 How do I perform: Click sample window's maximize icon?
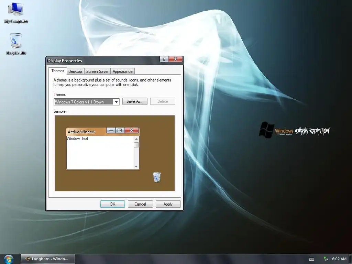pos(120,130)
